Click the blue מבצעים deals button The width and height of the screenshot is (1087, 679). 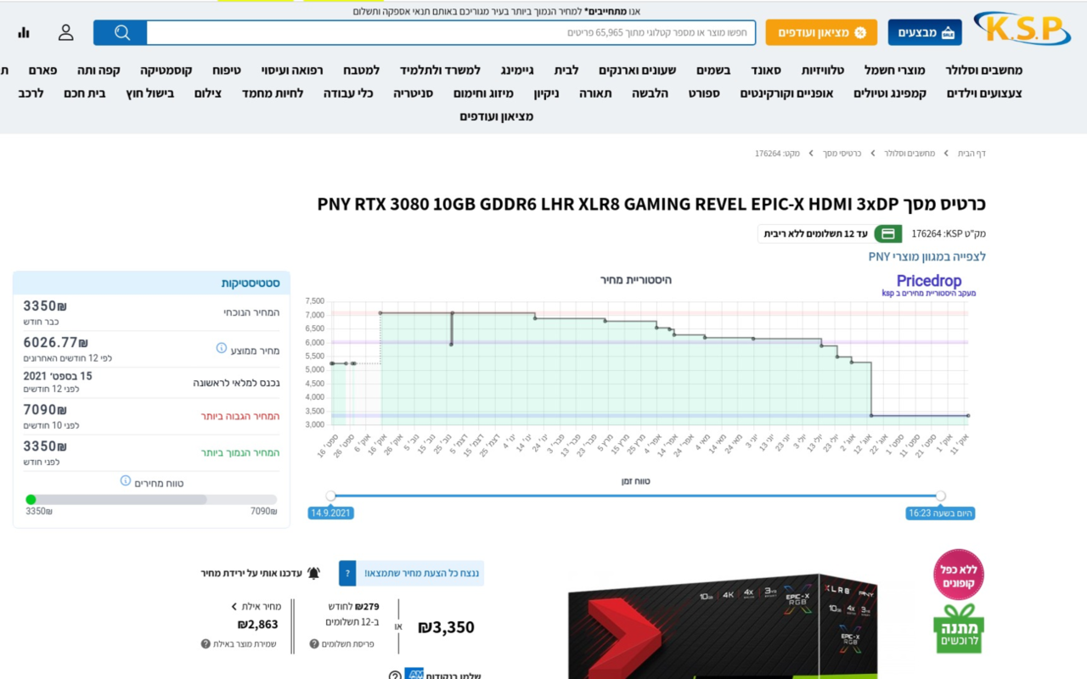pyautogui.click(x=925, y=33)
